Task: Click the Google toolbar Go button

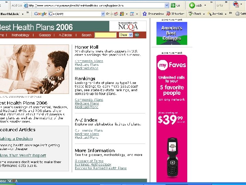Action: (108, 14)
